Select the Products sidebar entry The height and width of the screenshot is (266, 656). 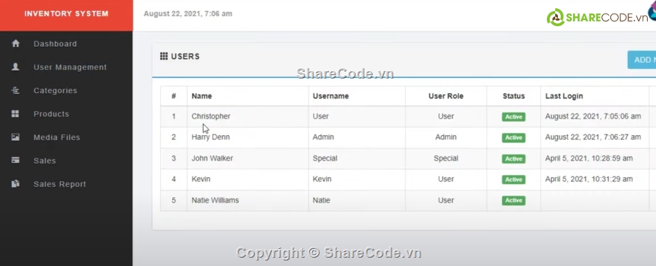[x=51, y=114]
